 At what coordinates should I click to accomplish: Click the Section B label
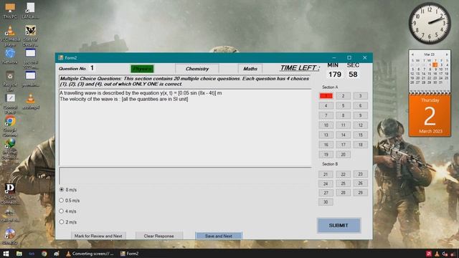pyautogui.click(x=330, y=164)
